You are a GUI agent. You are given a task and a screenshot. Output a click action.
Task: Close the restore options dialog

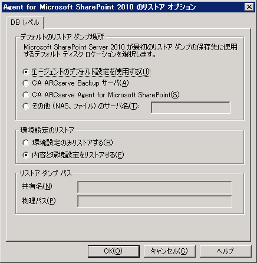[x=249, y=7]
